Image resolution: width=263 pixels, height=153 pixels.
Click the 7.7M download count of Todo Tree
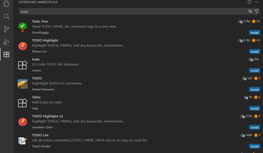pos(244,21)
